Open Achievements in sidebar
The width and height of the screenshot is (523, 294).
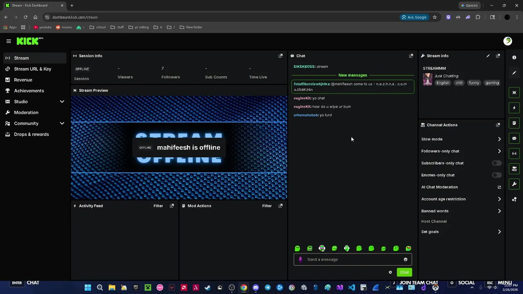tap(35, 91)
